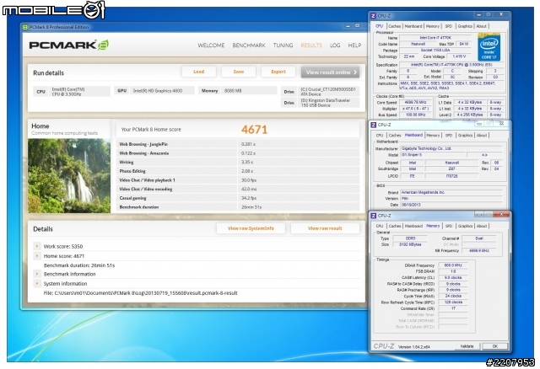The width and height of the screenshot is (540, 369).
Task: Select the RESULTS tab
Action: (311, 45)
